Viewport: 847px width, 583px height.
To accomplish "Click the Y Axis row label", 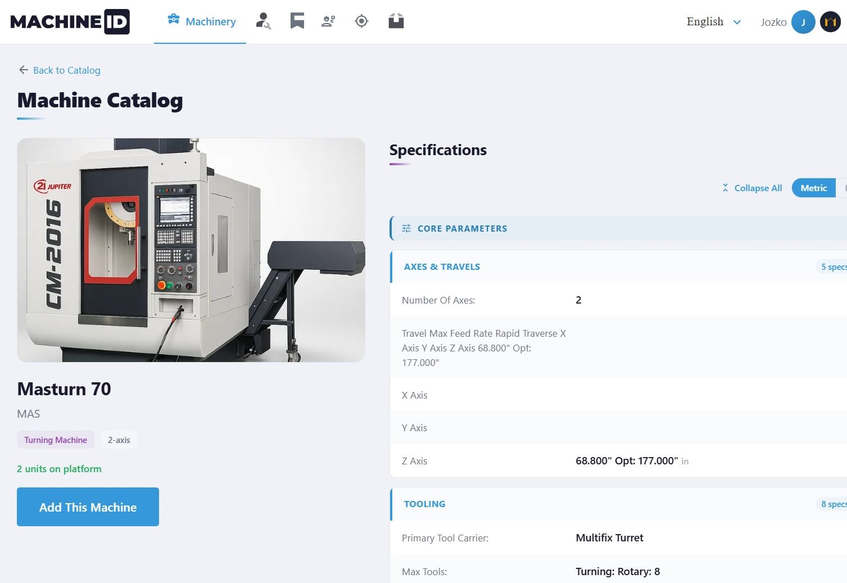I will pyautogui.click(x=414, y=428).
